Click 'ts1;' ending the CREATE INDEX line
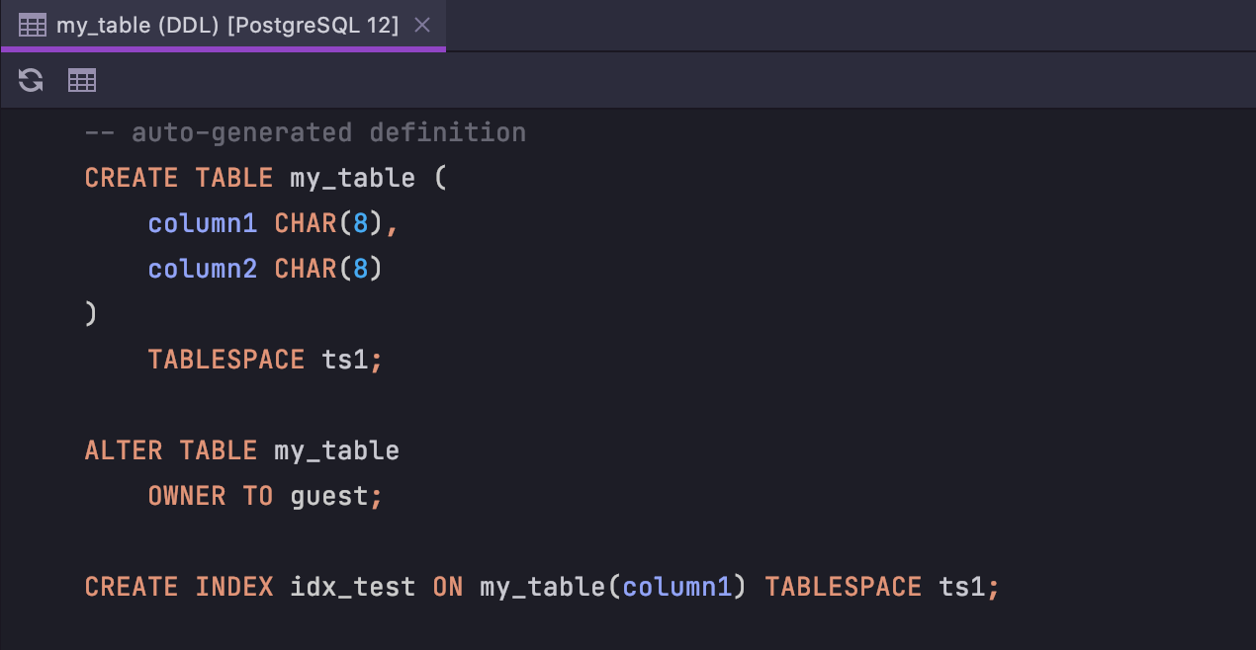1256x650 pixels. [970, 587]
